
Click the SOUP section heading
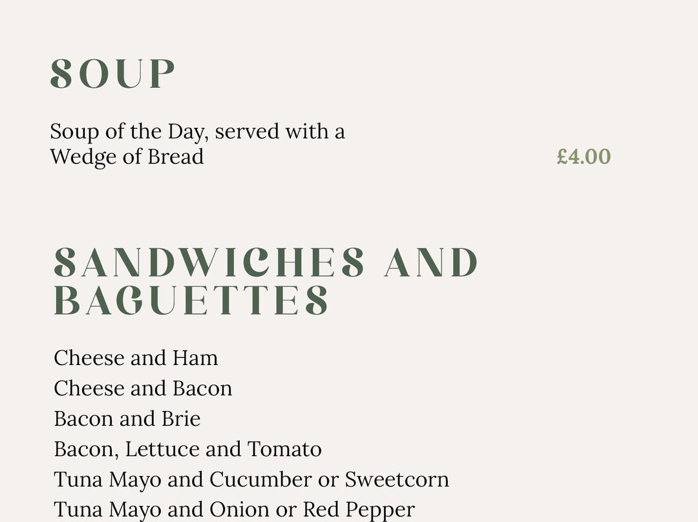coord(113,74)
